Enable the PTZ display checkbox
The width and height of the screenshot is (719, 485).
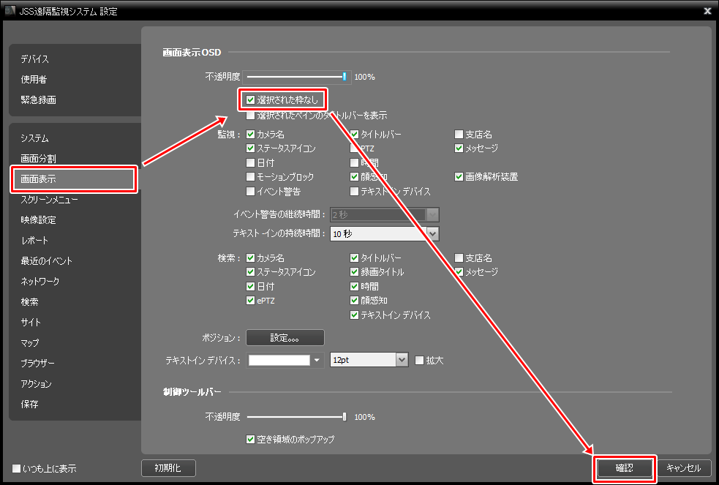click(353, 148)
